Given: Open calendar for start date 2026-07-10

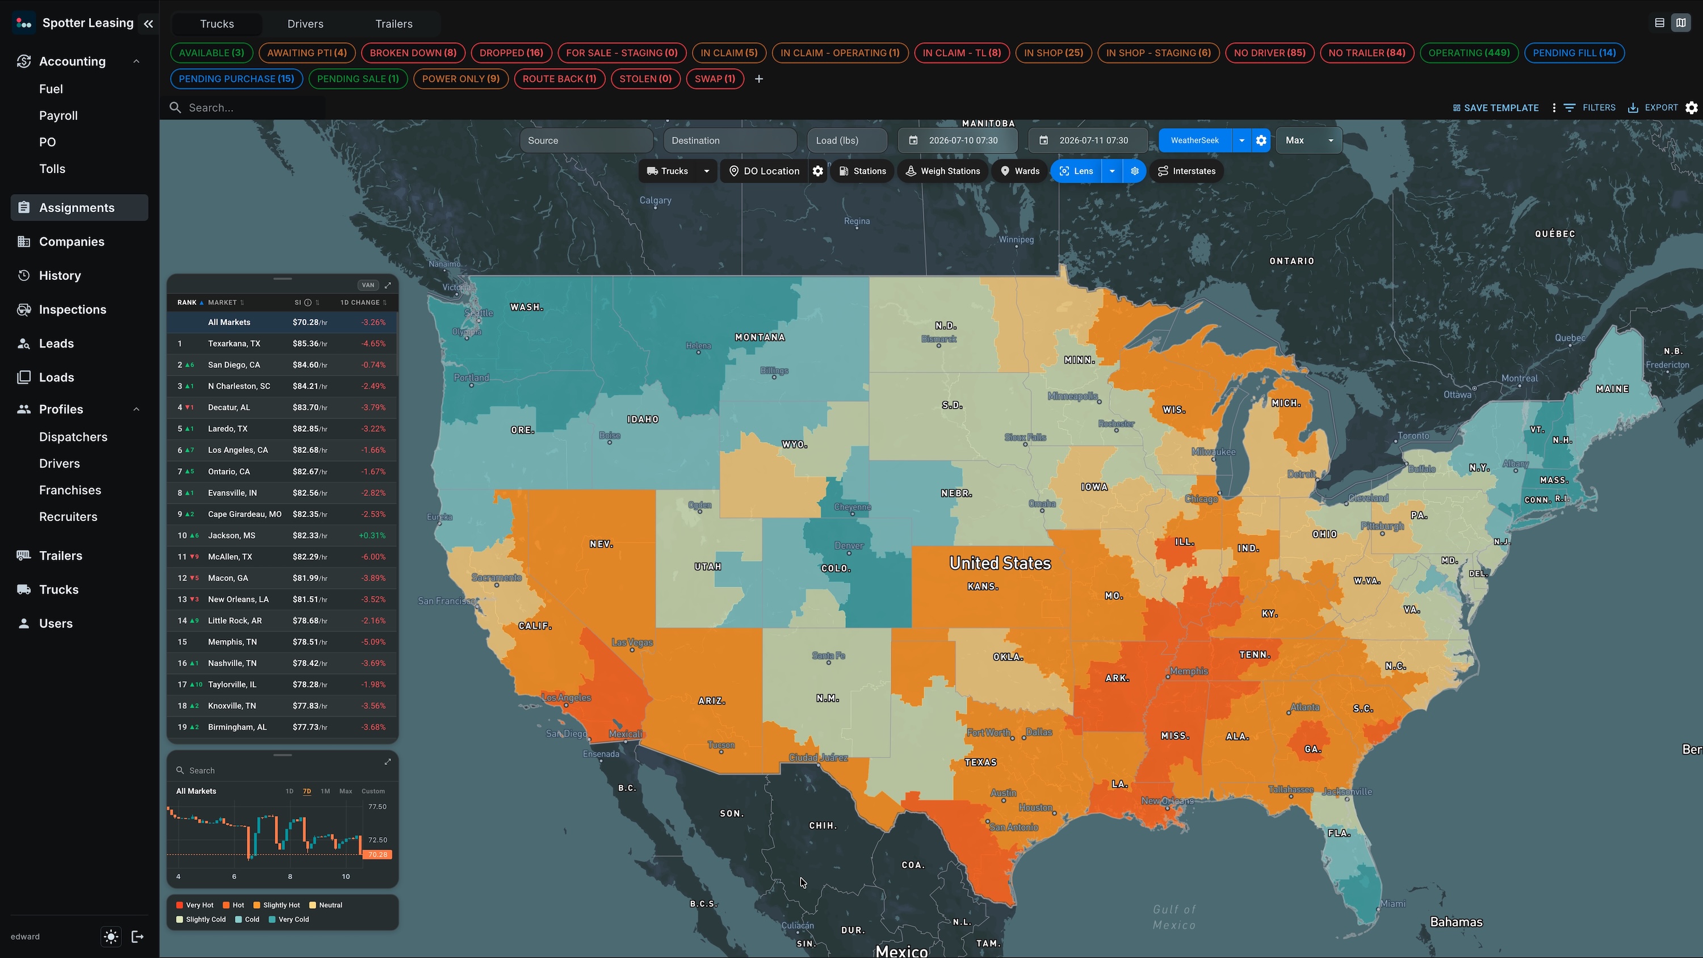Looking at the screenshot, I should click(x=913, y=140).
